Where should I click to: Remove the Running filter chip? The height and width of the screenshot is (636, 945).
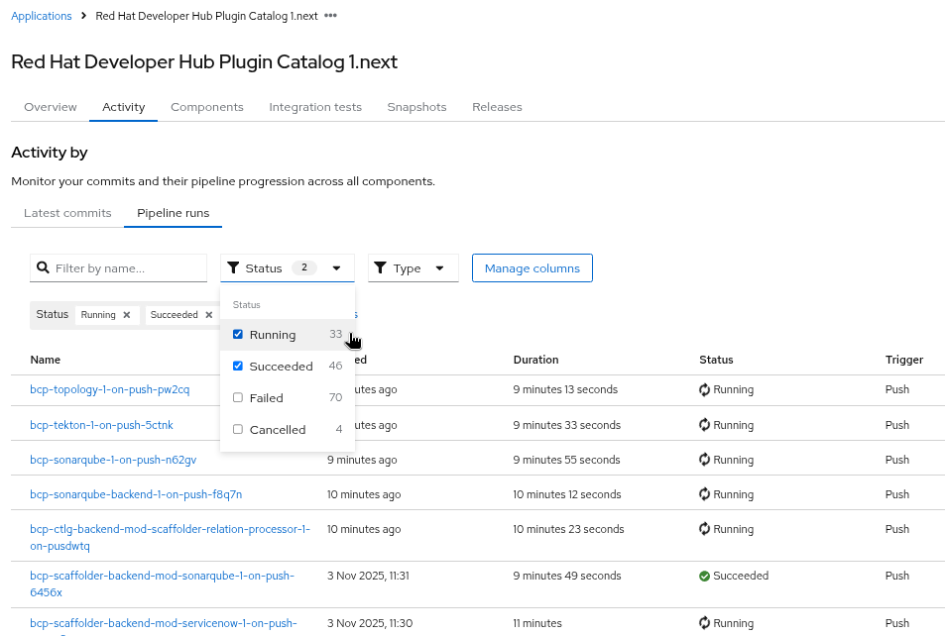click(127, 315)
